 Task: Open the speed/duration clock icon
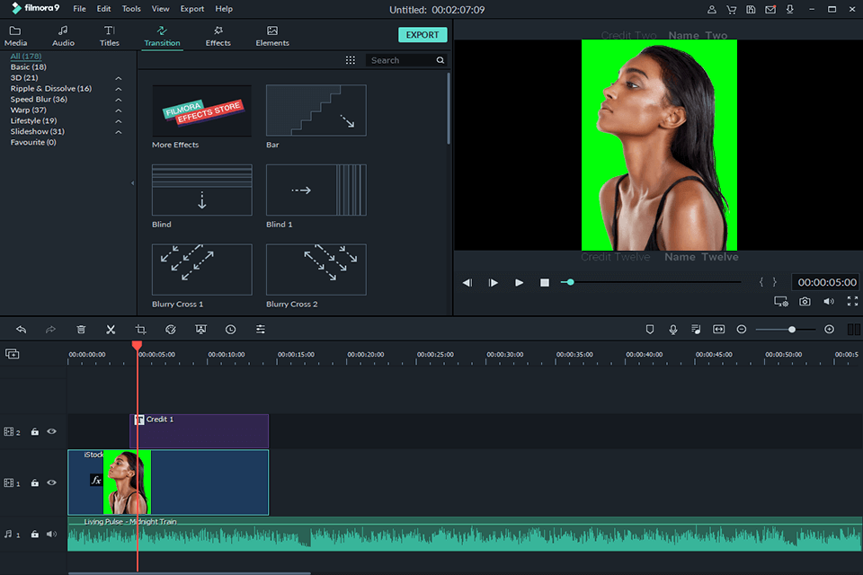pyautogui.click(x=230, y=330)
